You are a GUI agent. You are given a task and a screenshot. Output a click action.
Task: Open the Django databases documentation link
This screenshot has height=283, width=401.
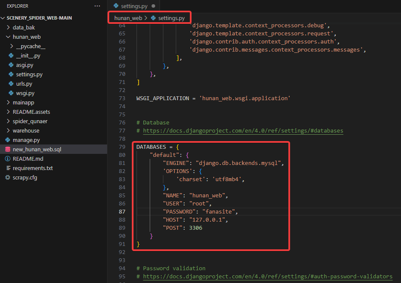pos(243,131)
